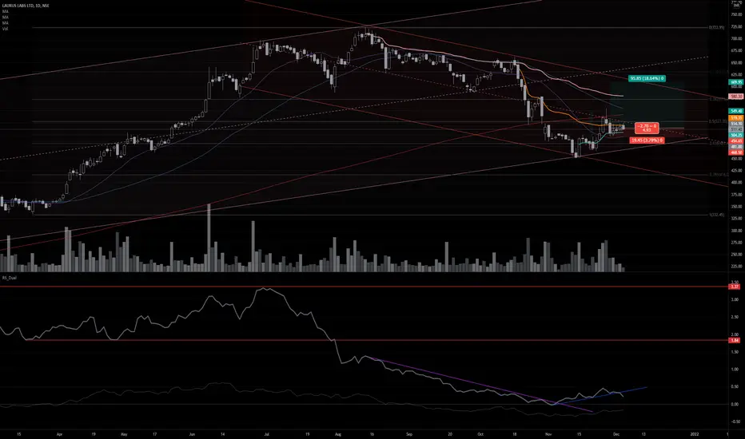Click the Jun label on time axis
Viewport: 745px width, 439px height.
(192, 433)
